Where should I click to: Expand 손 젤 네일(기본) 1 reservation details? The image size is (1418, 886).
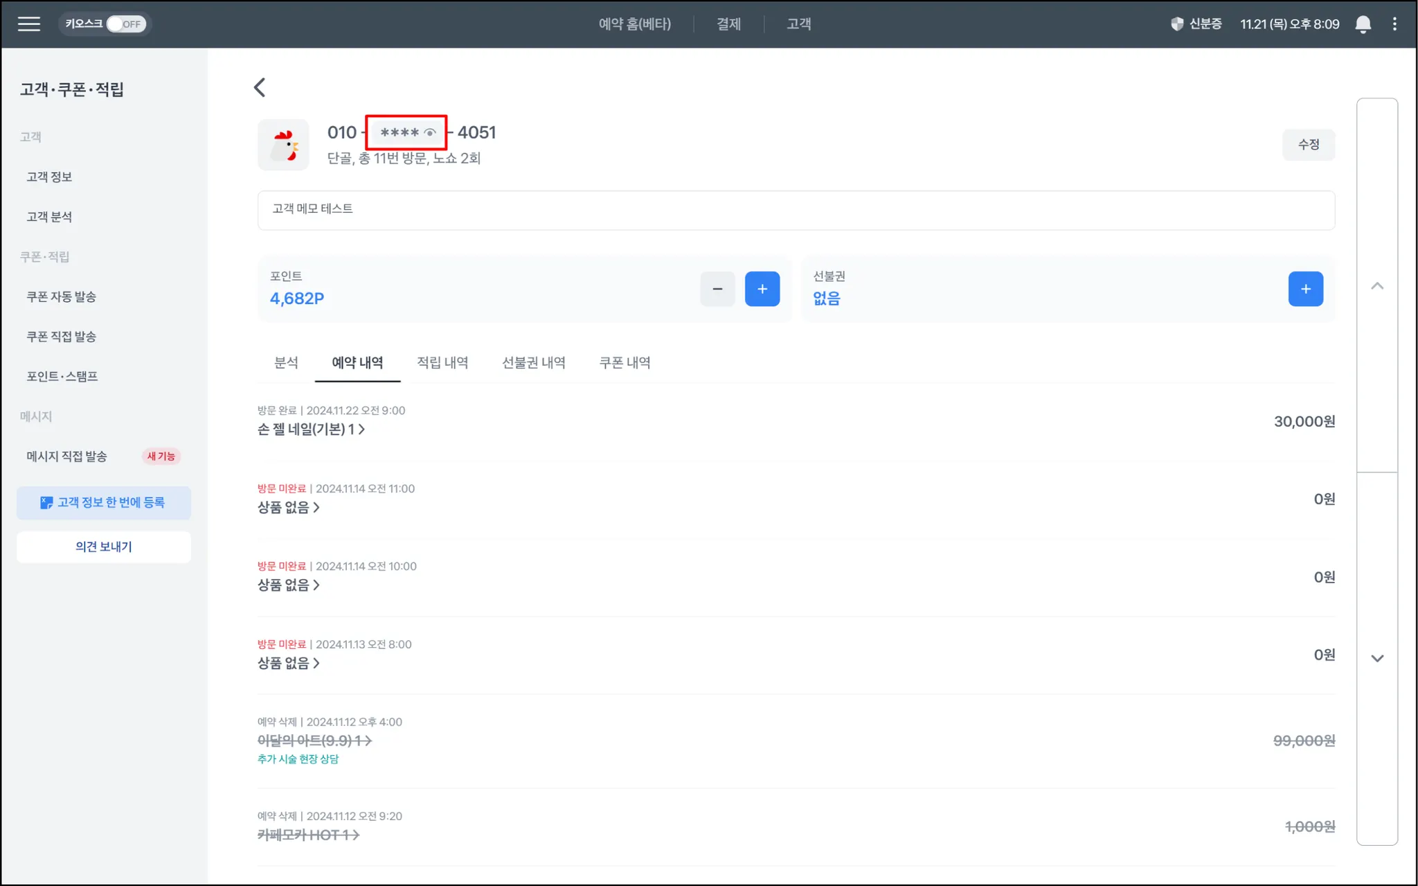[311, 429]
